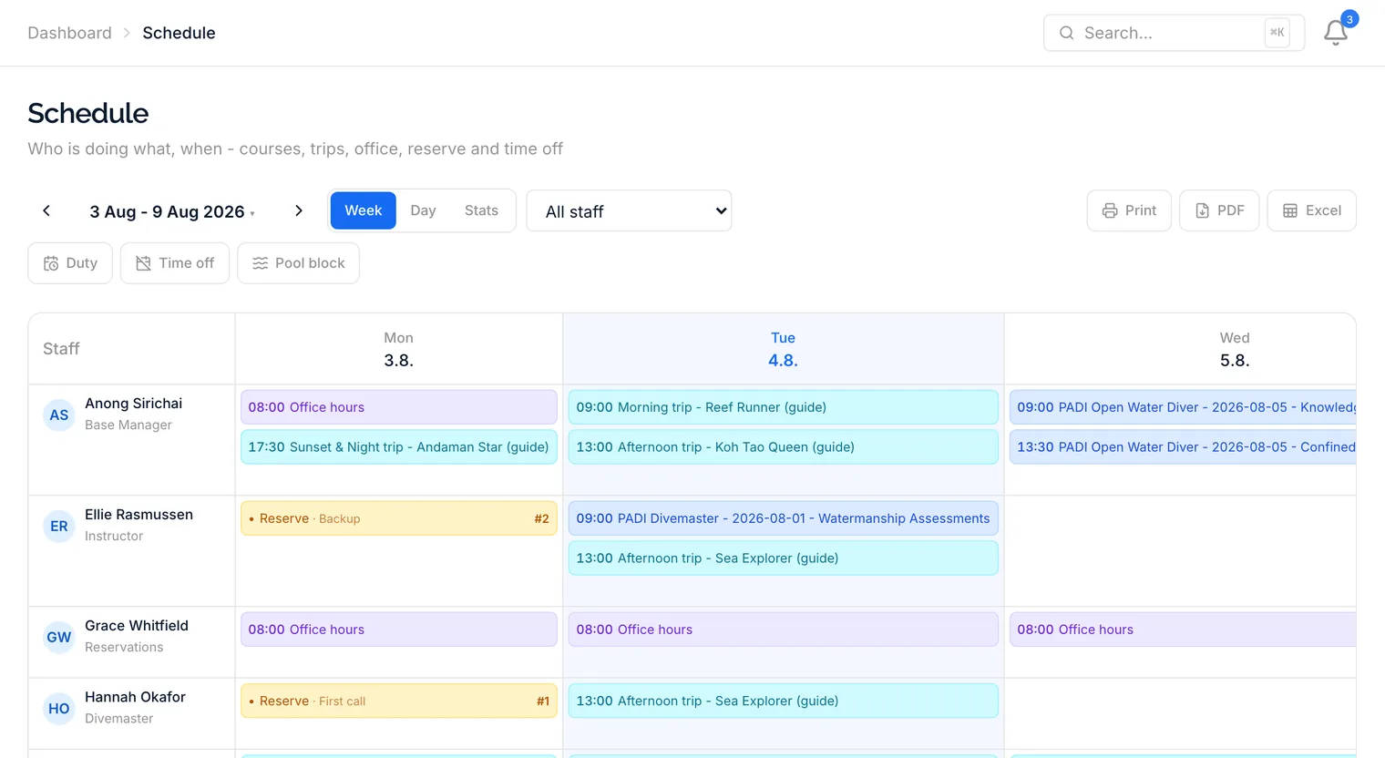
Task: Click the HO avatar for Hannah Okafor
Action: tap(59, 709)
